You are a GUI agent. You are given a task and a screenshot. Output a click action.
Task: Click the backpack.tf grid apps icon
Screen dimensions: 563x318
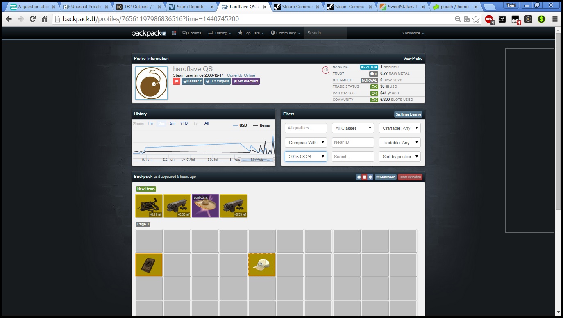(174, 33)
